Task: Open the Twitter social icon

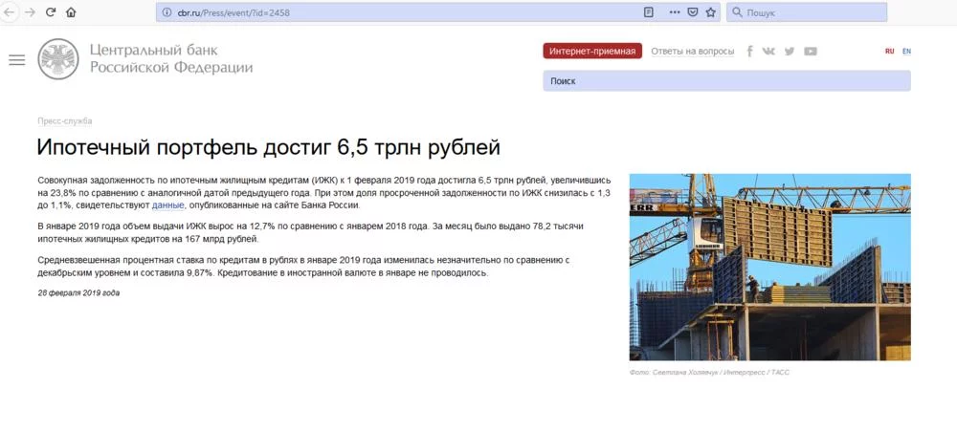Action: [790, 52]
